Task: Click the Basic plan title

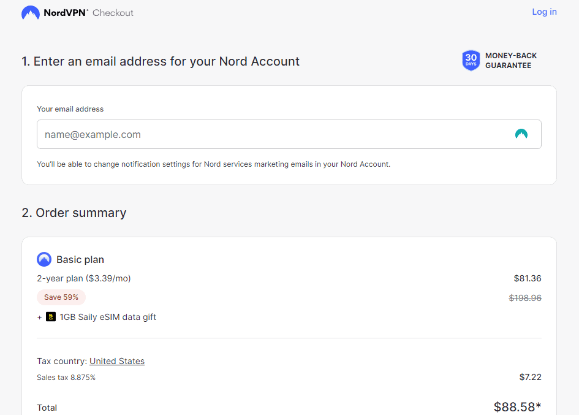Action: click(80, 259)
